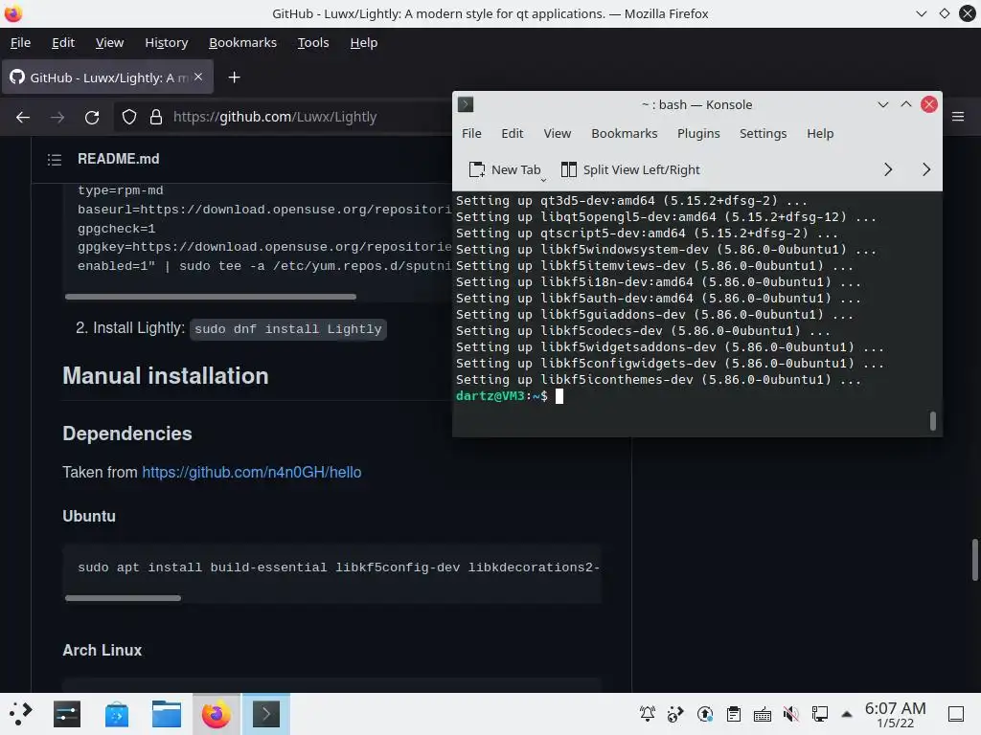Click the README.md heading

[118, 159]
